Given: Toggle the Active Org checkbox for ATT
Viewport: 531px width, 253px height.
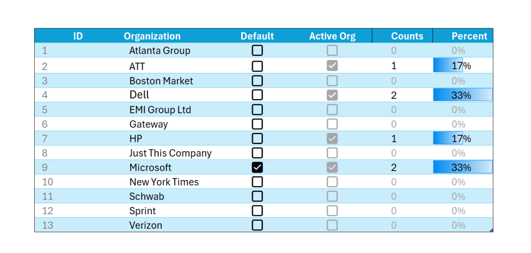Looking at the screenshot, I should pyautogui.click(x=332, y=66).
